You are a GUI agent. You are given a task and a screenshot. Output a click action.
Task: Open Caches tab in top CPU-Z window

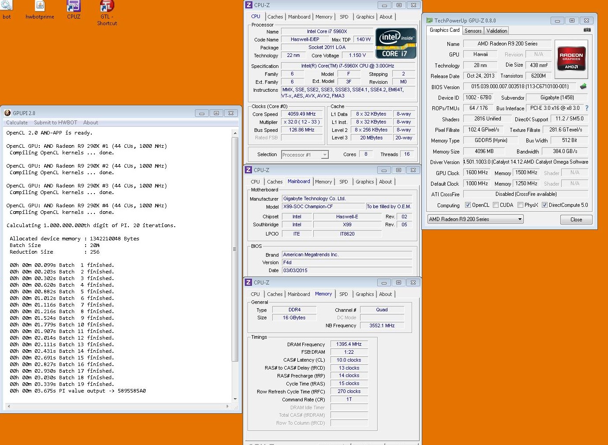(x=275, y=17)
